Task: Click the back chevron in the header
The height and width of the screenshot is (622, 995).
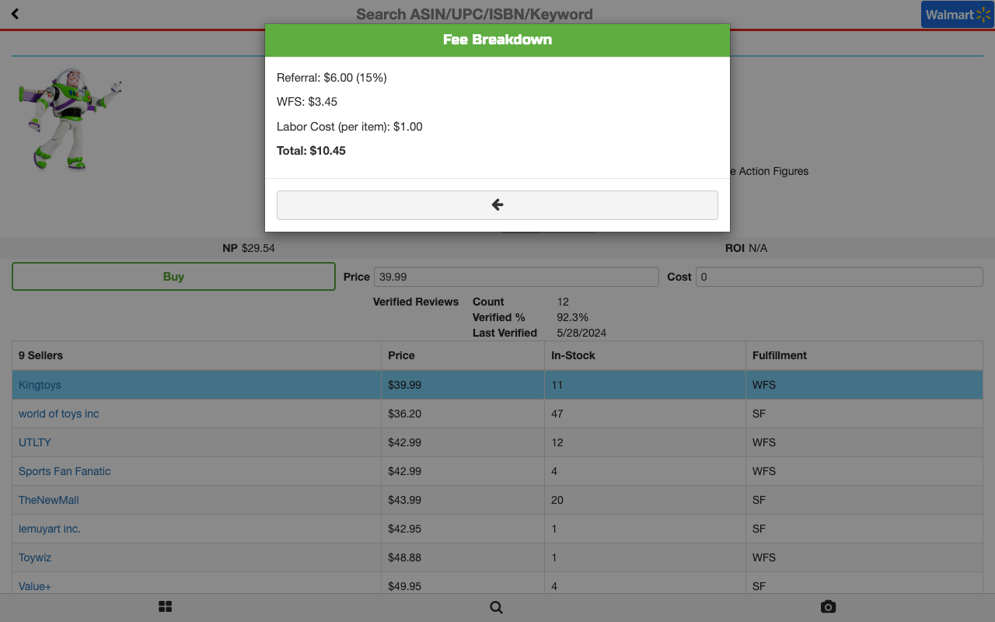Action: (15, 14)
